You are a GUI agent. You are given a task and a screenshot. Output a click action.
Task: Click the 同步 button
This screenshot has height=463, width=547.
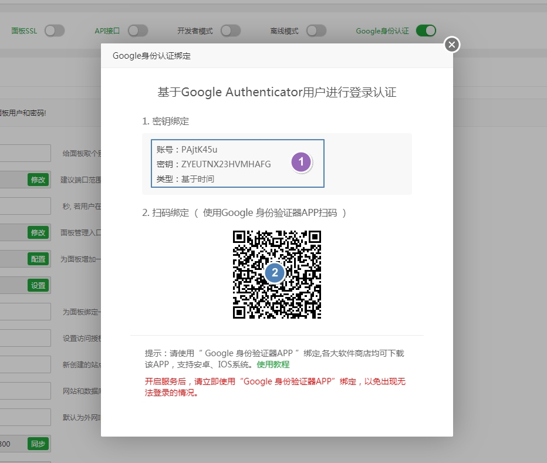click(38, 444)
